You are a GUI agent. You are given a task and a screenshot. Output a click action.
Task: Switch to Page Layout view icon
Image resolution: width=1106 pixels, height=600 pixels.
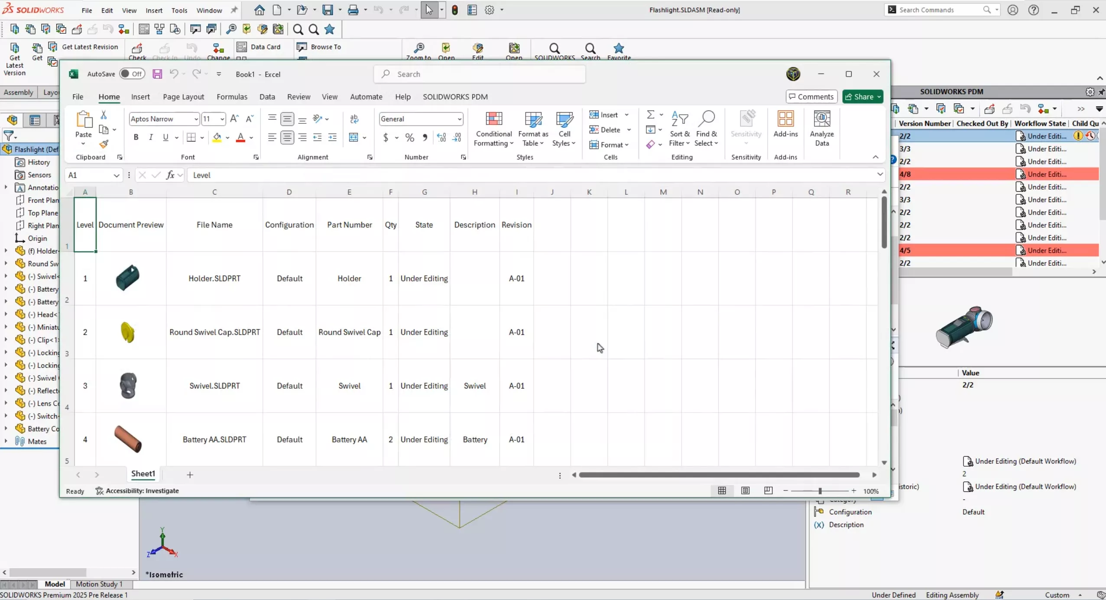(745, 490)
